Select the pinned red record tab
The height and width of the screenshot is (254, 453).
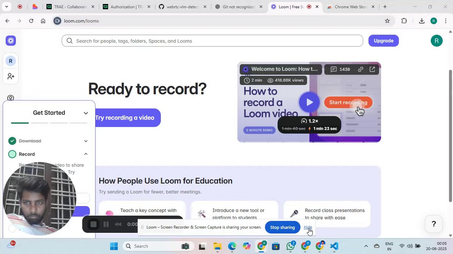[x=20, y=7]
